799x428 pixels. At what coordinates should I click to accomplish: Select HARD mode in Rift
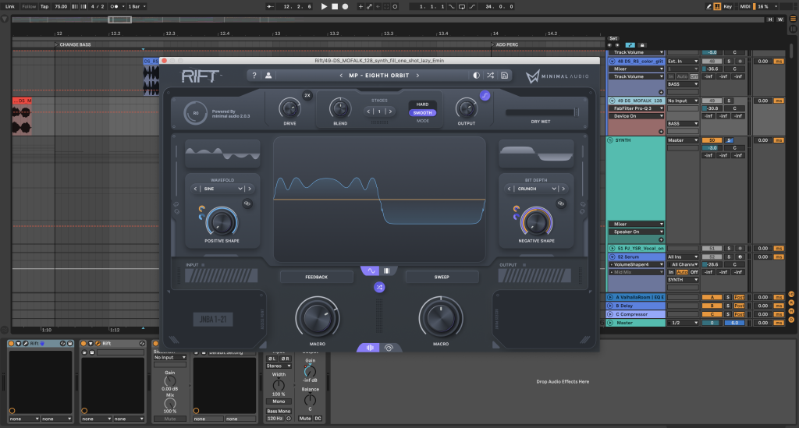coord(422,104)
